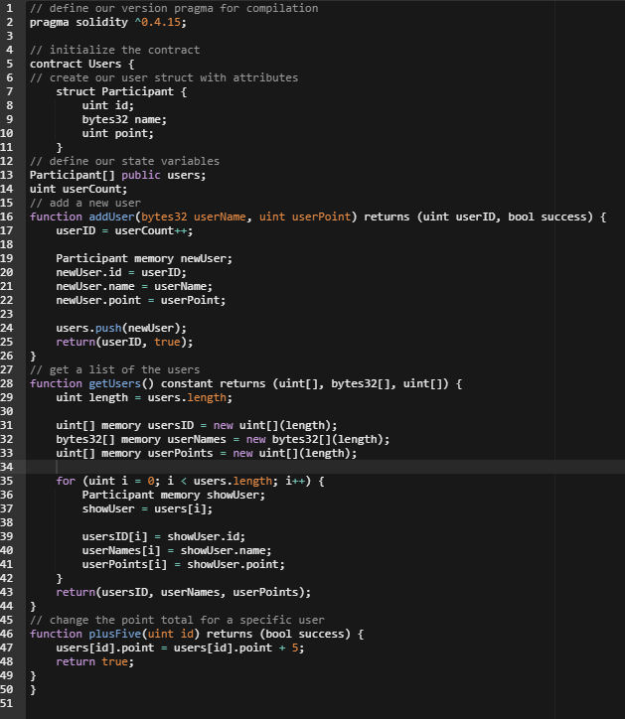Click 'showUser = users[i];' line
The width and height of the screenshot is (625, 719).
coord(147,509)
